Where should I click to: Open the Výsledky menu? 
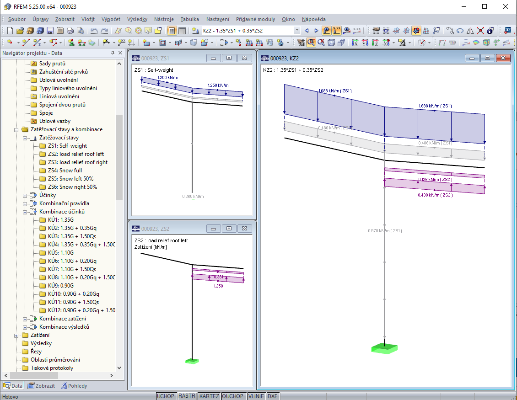(137, 20)
